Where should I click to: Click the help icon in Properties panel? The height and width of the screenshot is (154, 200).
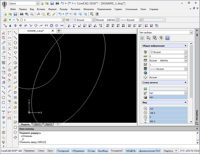167,38
